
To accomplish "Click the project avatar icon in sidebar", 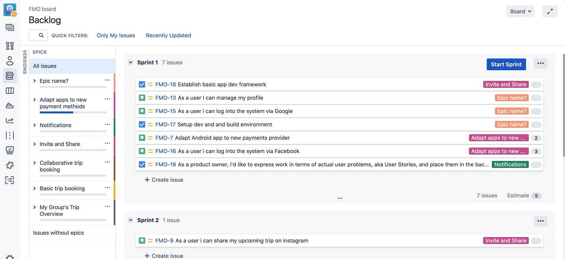I will 10,10.
